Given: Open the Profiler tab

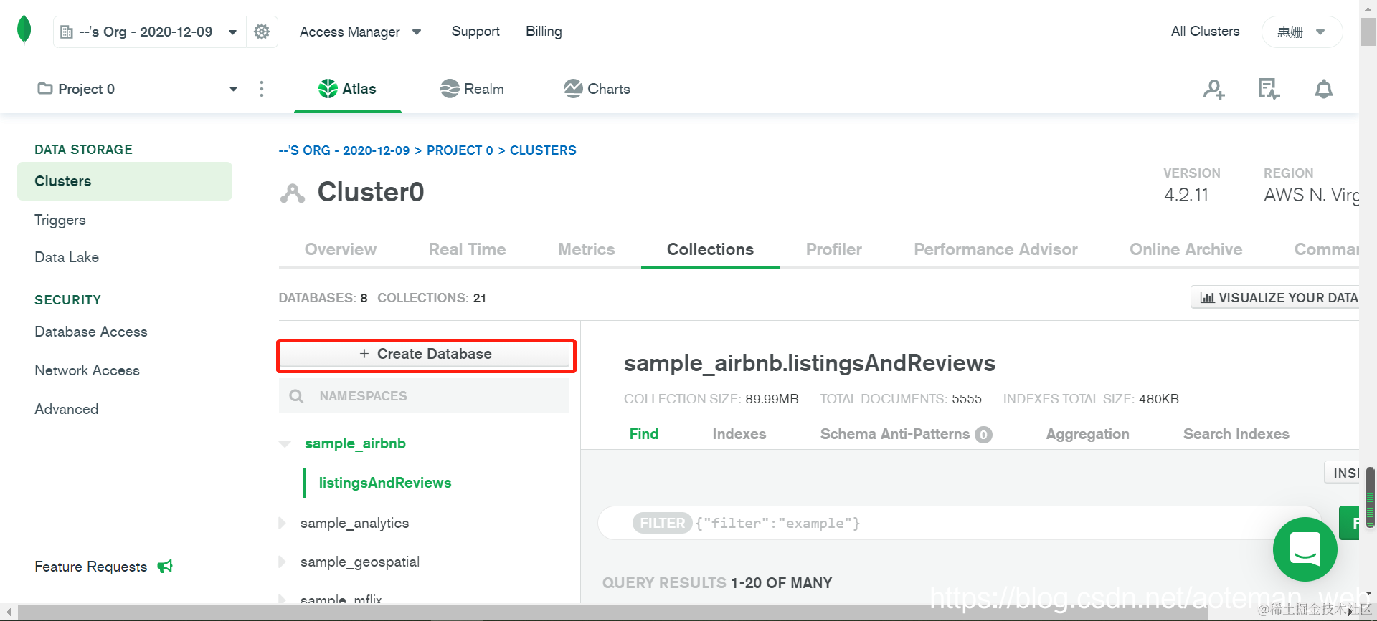Looking at the screenshot, I should coord(834,249).
